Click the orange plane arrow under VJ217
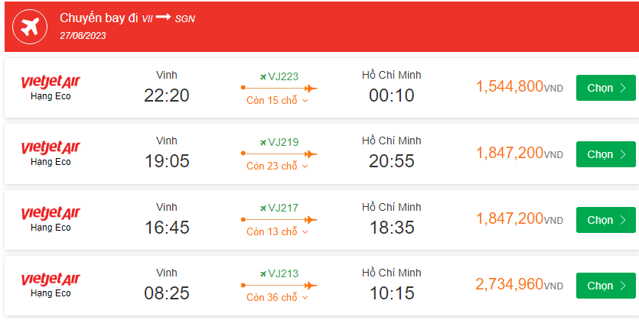 tap(310, 220)
